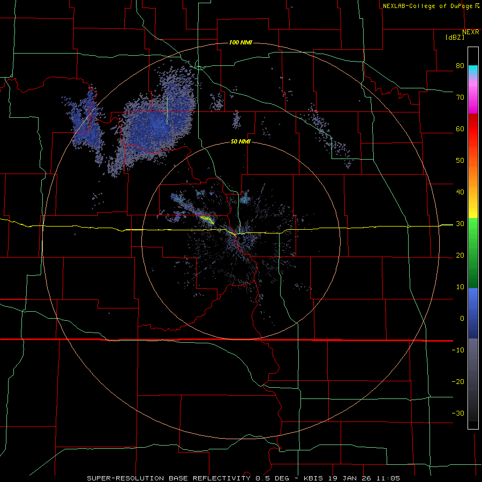
Task: Pick the green segment of the color bar
Action: pos(473,252)
